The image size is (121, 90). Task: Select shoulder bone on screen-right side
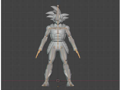(x=62, y=28)
